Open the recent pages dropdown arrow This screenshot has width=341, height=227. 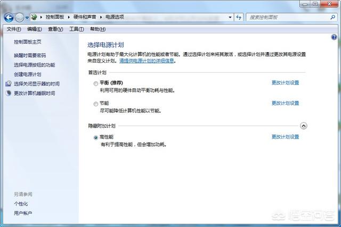tap(27, 18)
